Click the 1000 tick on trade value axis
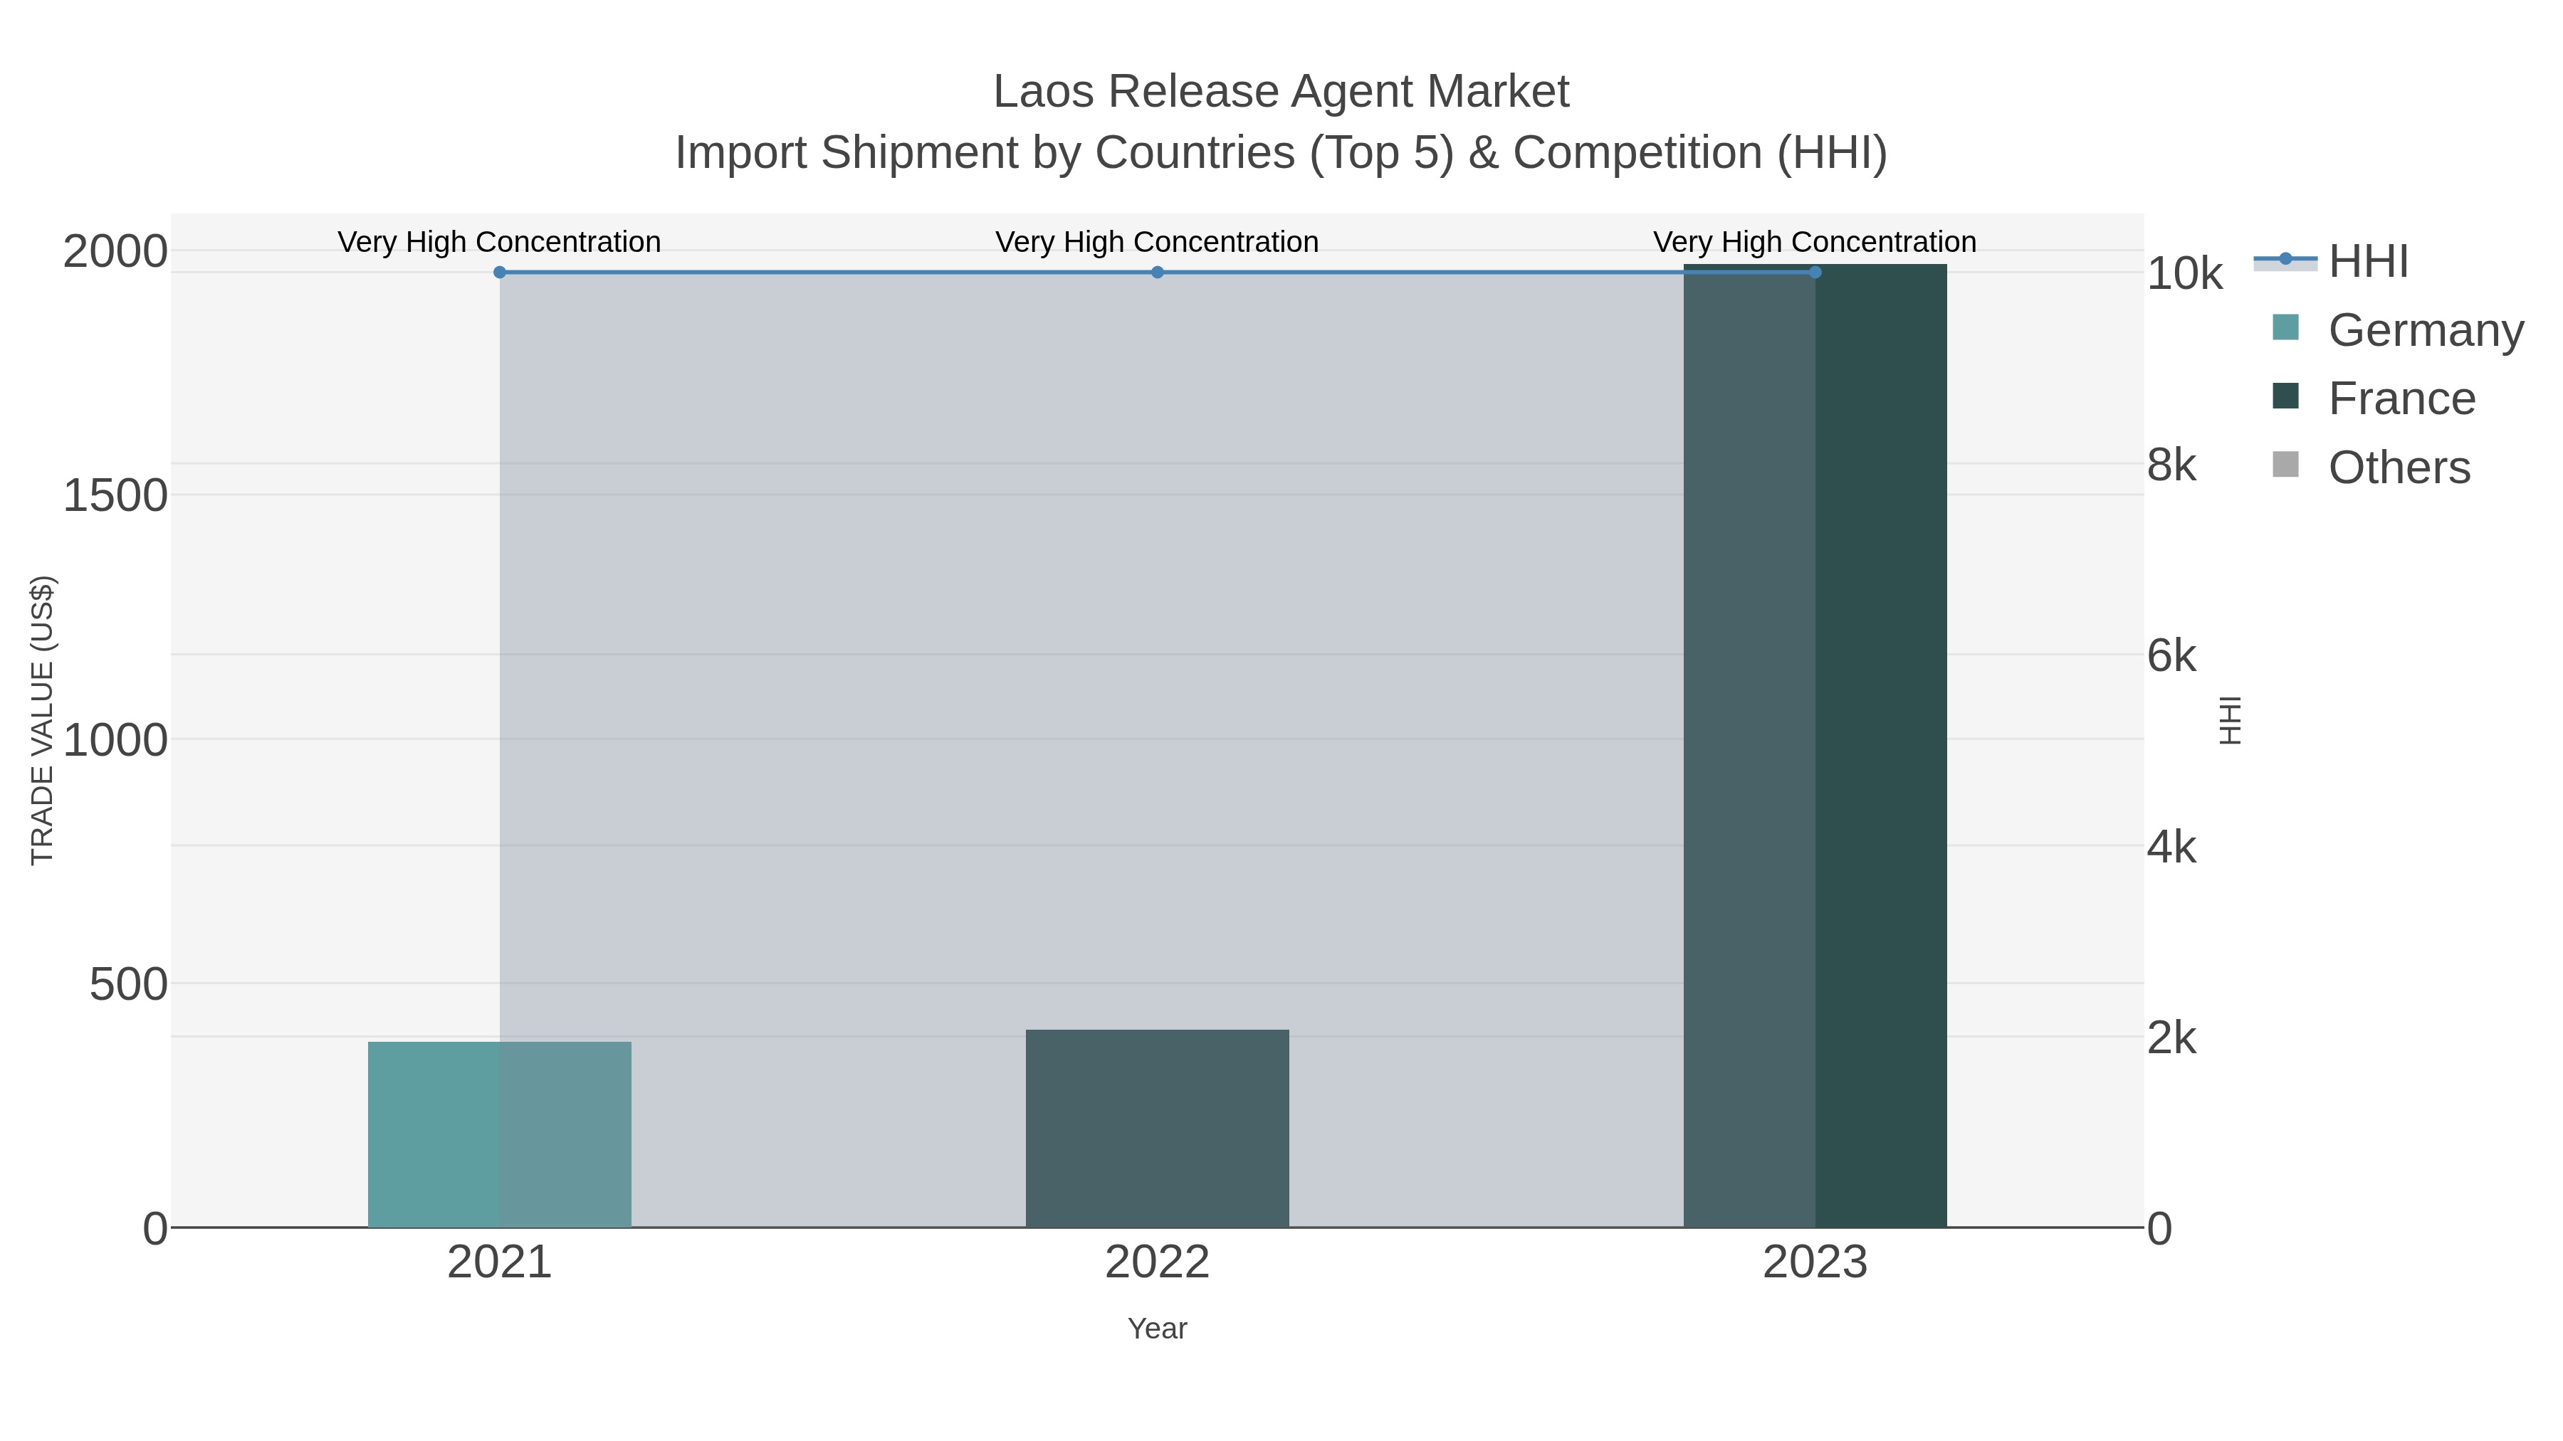This screenshot has height=1441, width=2563. point(115,740)
